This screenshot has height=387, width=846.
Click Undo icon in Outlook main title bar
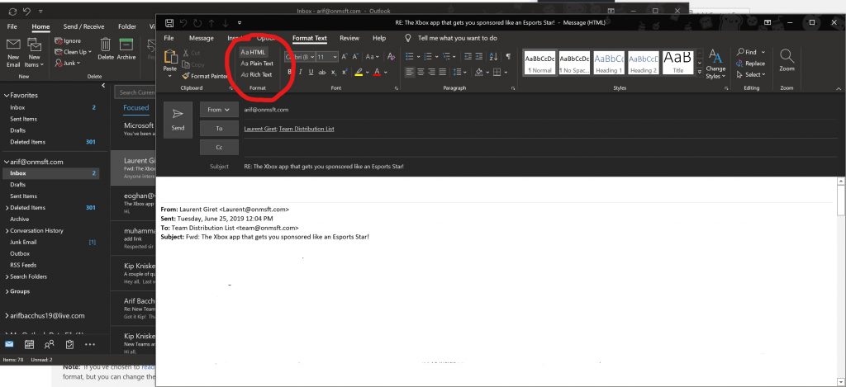coord(27,11)
